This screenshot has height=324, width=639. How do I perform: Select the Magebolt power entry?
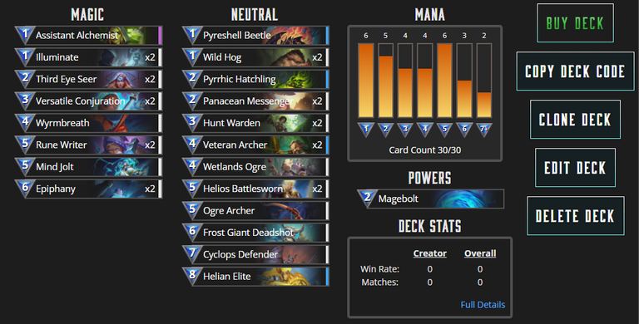pyautogui.click(x=431, y=199)
